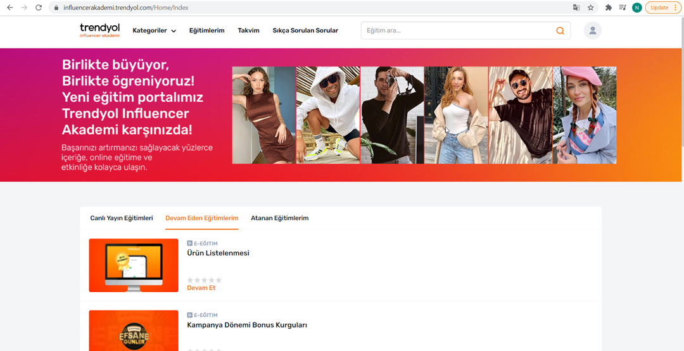Click the orange search magnifier icon
Image resolution: width=684 pixels, height=351 pixels.
(x=560, y=30)
